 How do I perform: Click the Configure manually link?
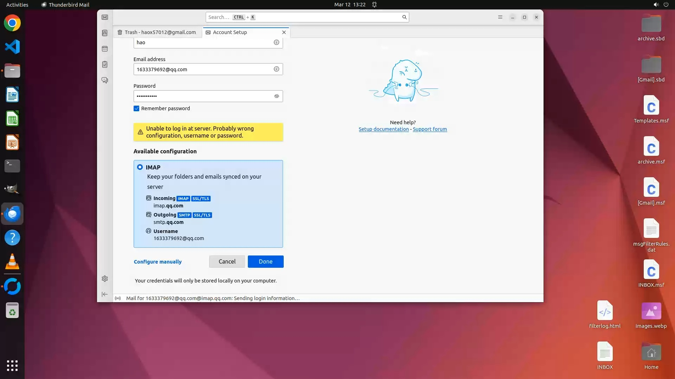point(157,262)
